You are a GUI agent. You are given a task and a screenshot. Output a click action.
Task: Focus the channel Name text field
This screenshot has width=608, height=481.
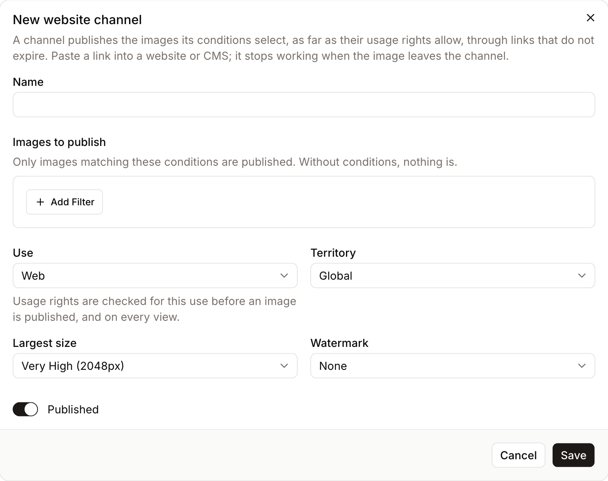[304, 105]
